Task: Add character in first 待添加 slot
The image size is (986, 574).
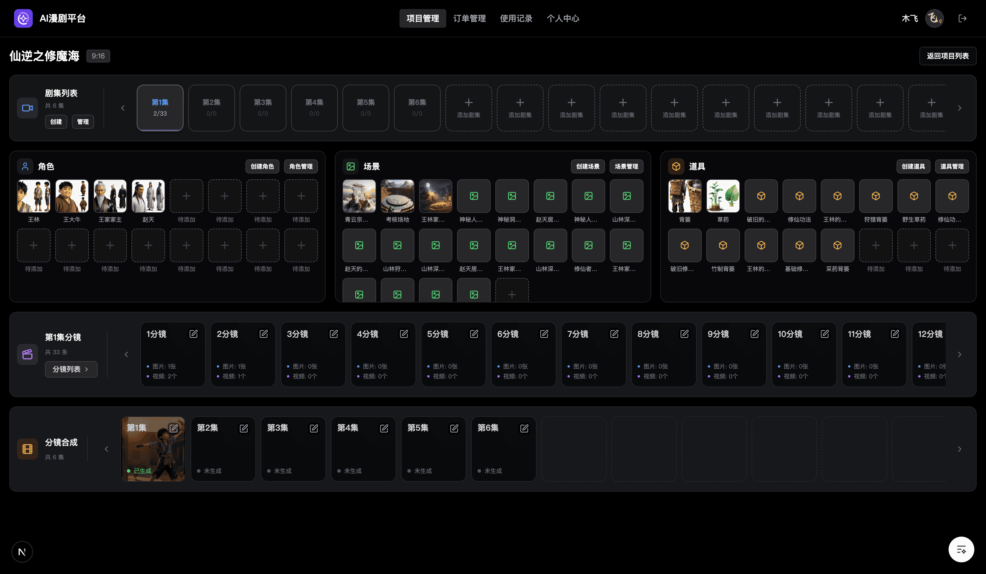Action: pyautogui.click(x=186, y=196)
